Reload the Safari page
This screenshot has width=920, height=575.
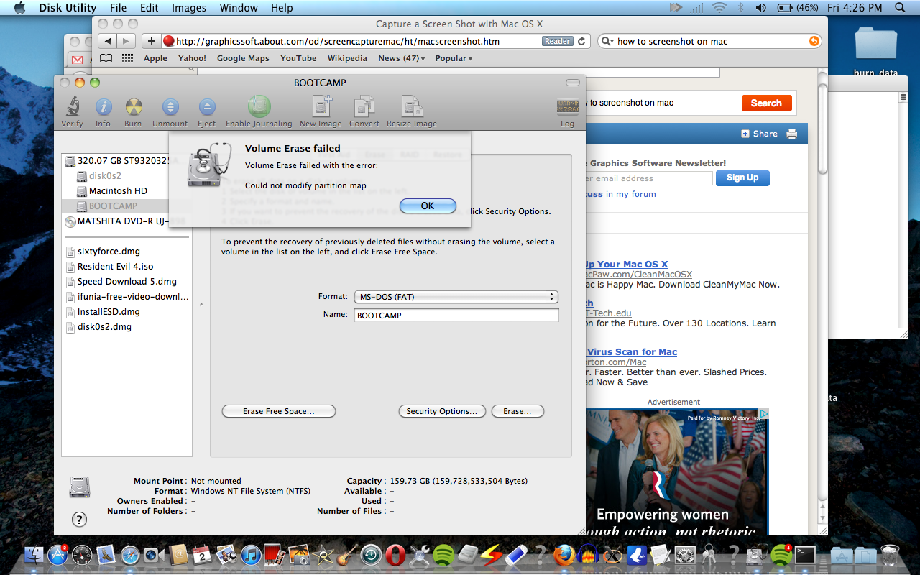point(582,41)
